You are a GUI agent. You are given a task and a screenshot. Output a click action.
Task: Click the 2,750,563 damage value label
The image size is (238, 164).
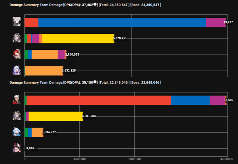coord(72,55)
